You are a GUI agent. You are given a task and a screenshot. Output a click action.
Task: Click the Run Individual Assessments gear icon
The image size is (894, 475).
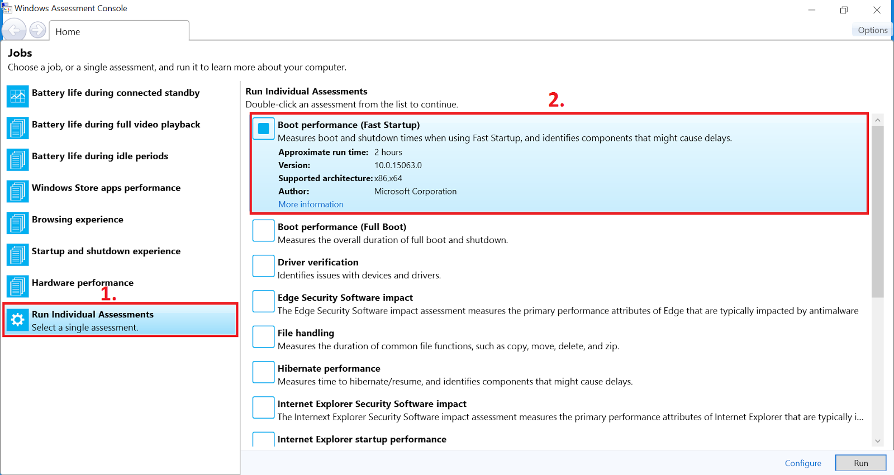tap(17, 320)
